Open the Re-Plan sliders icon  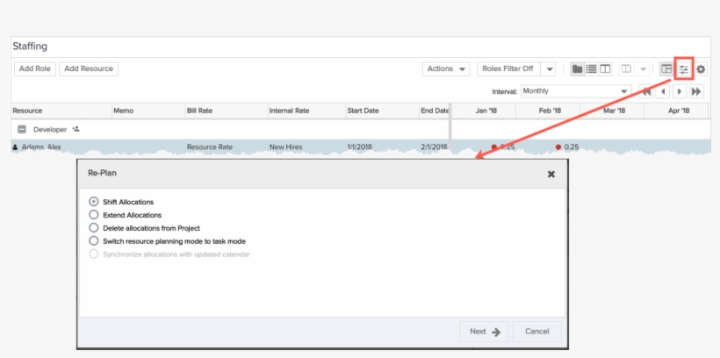(684, 69)
